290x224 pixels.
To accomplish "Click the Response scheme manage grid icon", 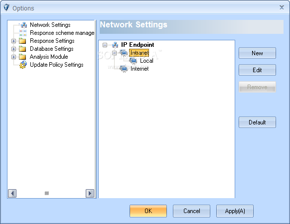I will tap(23, 33).
